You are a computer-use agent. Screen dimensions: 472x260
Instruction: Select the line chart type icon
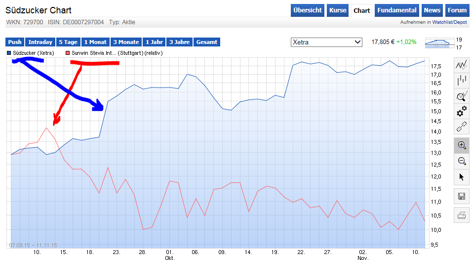pos(462,65)
